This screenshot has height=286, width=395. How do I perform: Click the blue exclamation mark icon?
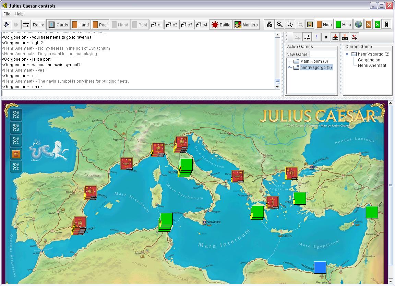[x=317, y=37]
